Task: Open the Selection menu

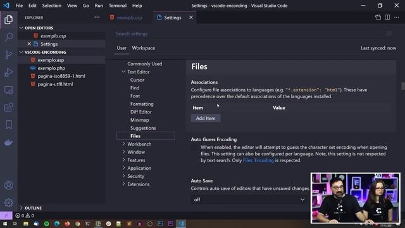Action: 52,6
